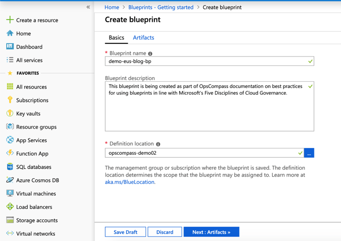Click info icon next to Definition location
The height and width of the screenshot is (241, 341).
[158, 144]
